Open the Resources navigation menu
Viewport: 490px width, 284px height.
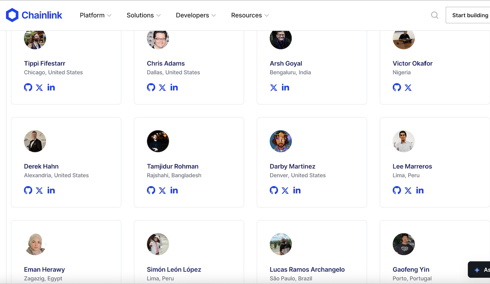pos(250,15)
